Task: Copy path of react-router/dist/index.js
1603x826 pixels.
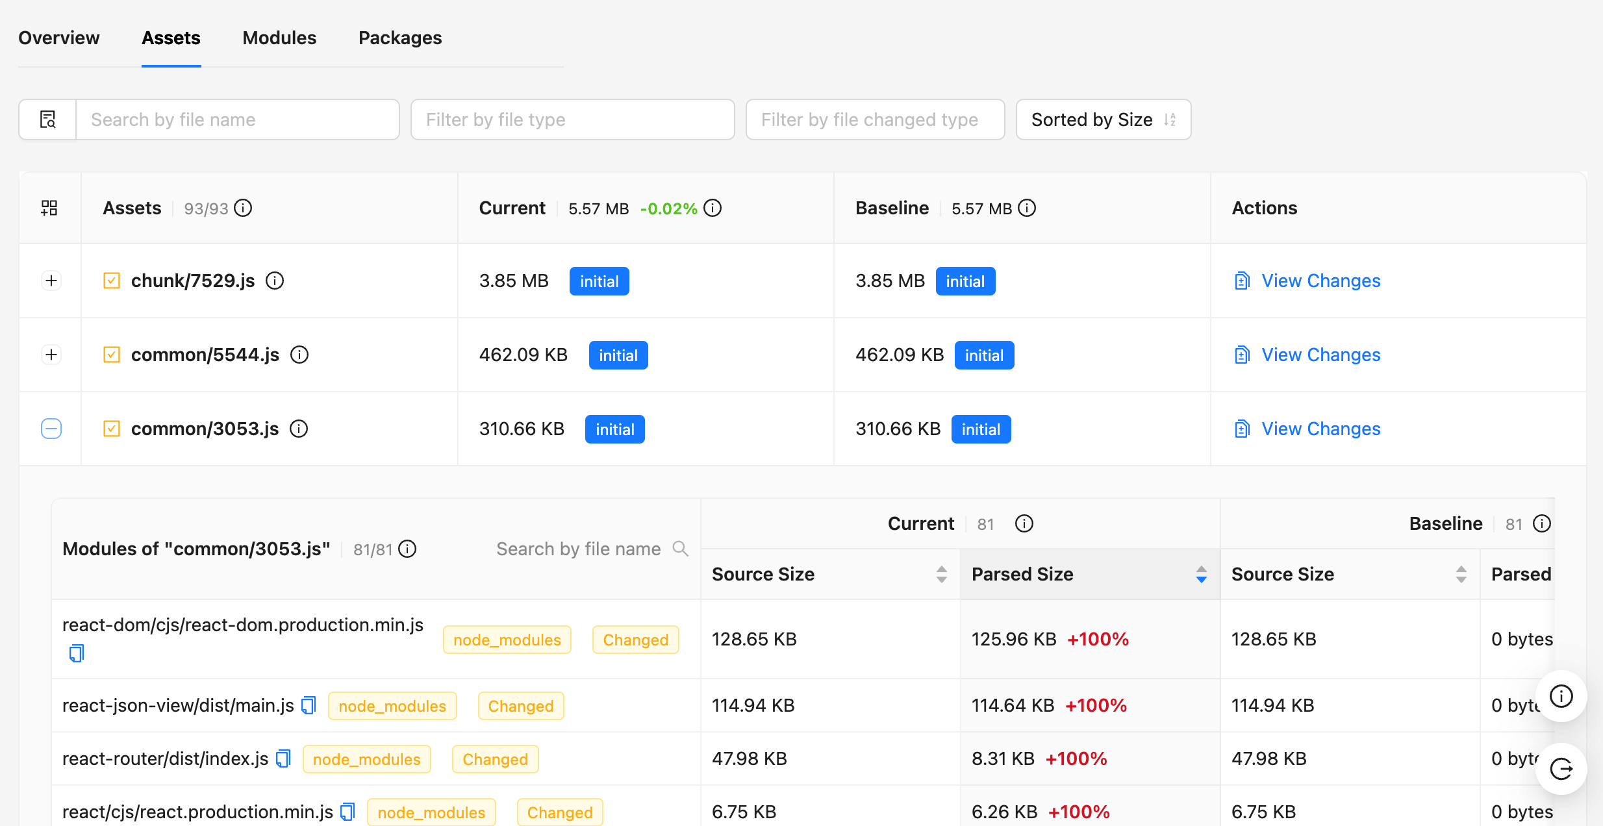Action: 283,758
